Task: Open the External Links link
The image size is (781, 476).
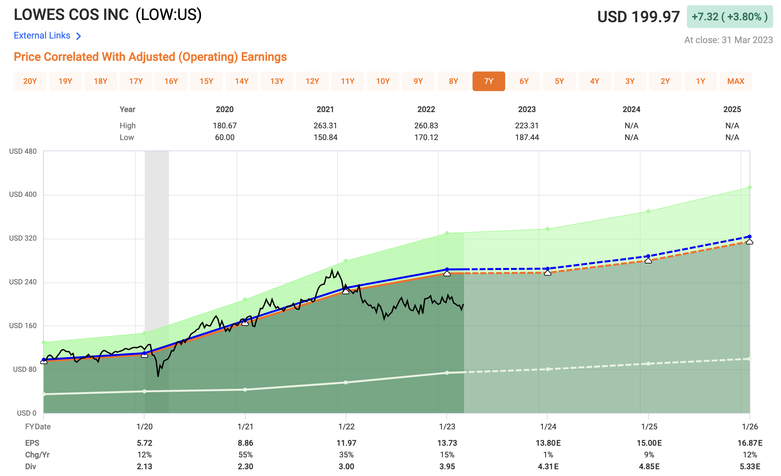Action: (42, 36)
